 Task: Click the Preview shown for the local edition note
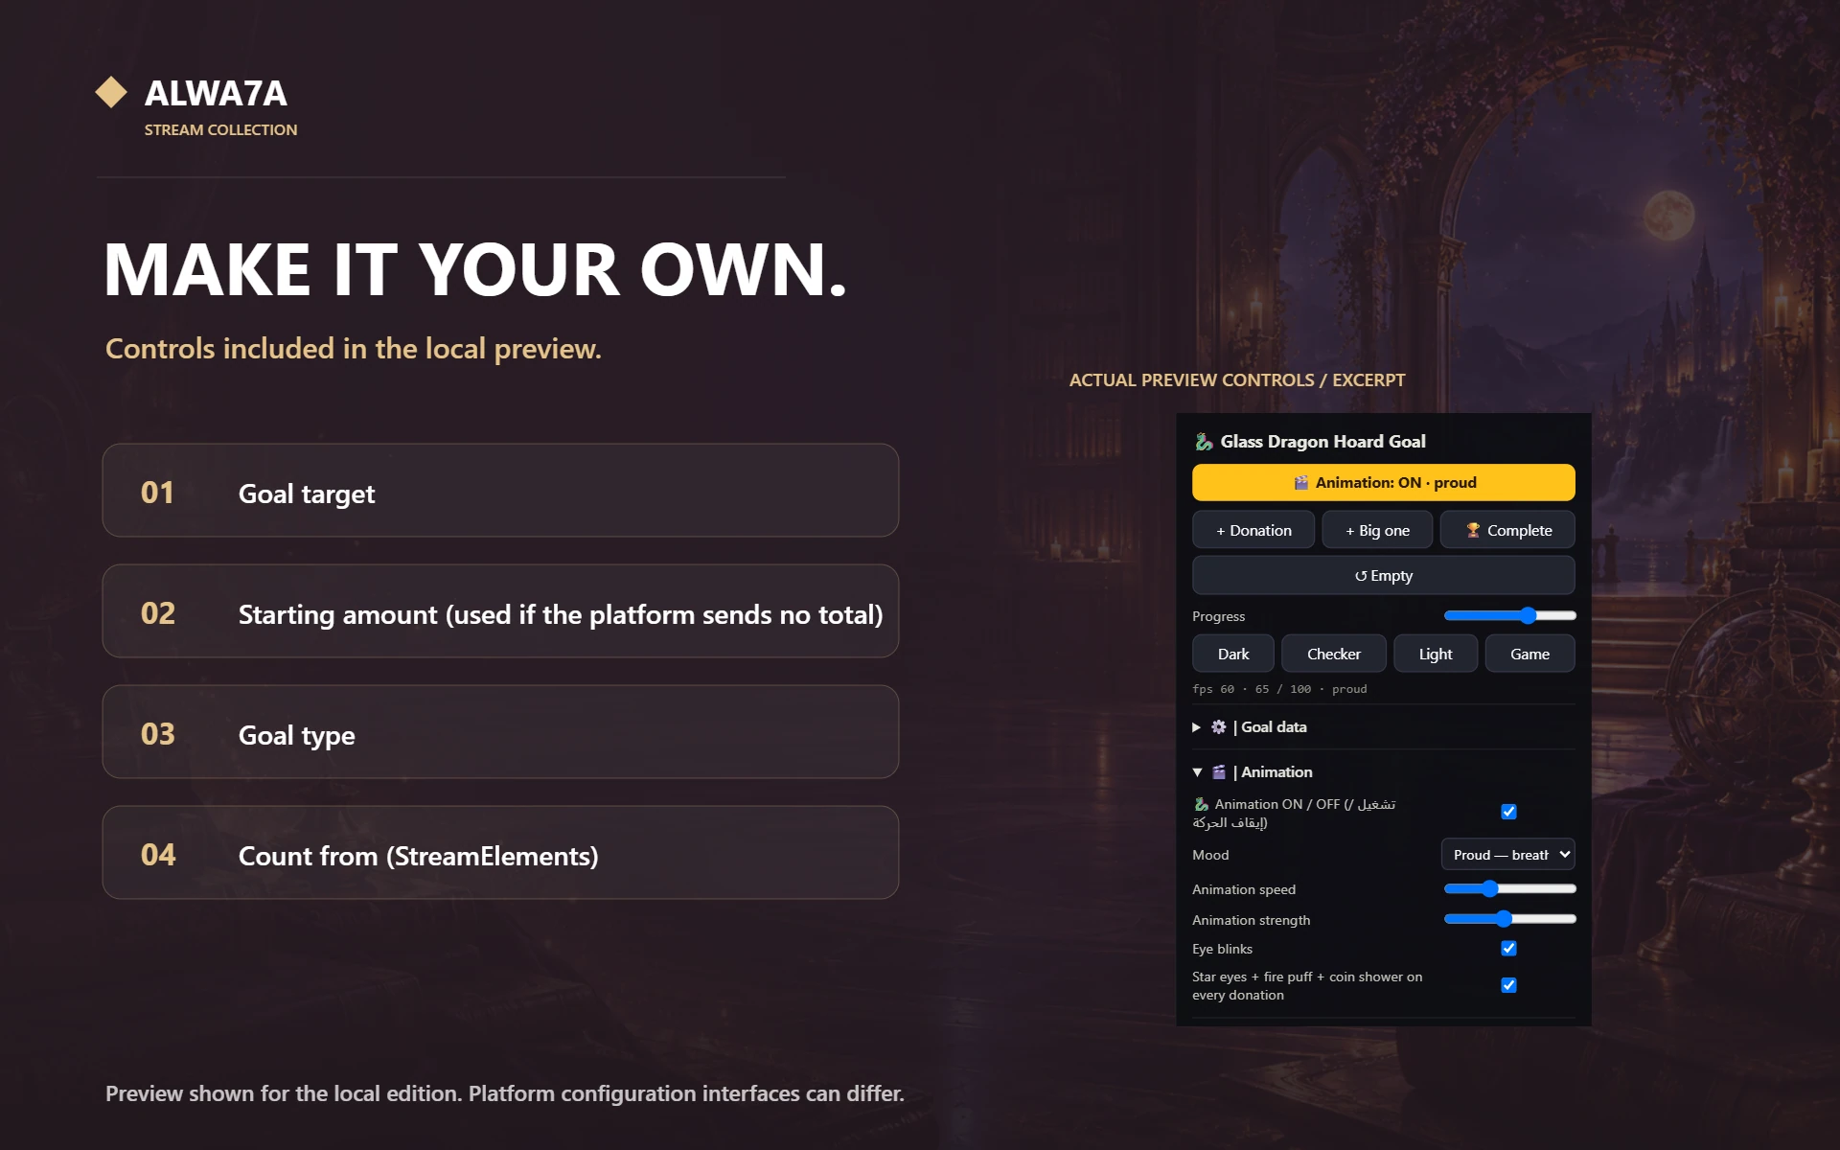tap(505, 1093)
